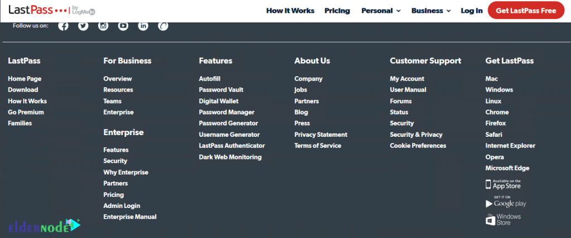Open the Families link
The image size is (571, 238).
(x=20, y=123)
